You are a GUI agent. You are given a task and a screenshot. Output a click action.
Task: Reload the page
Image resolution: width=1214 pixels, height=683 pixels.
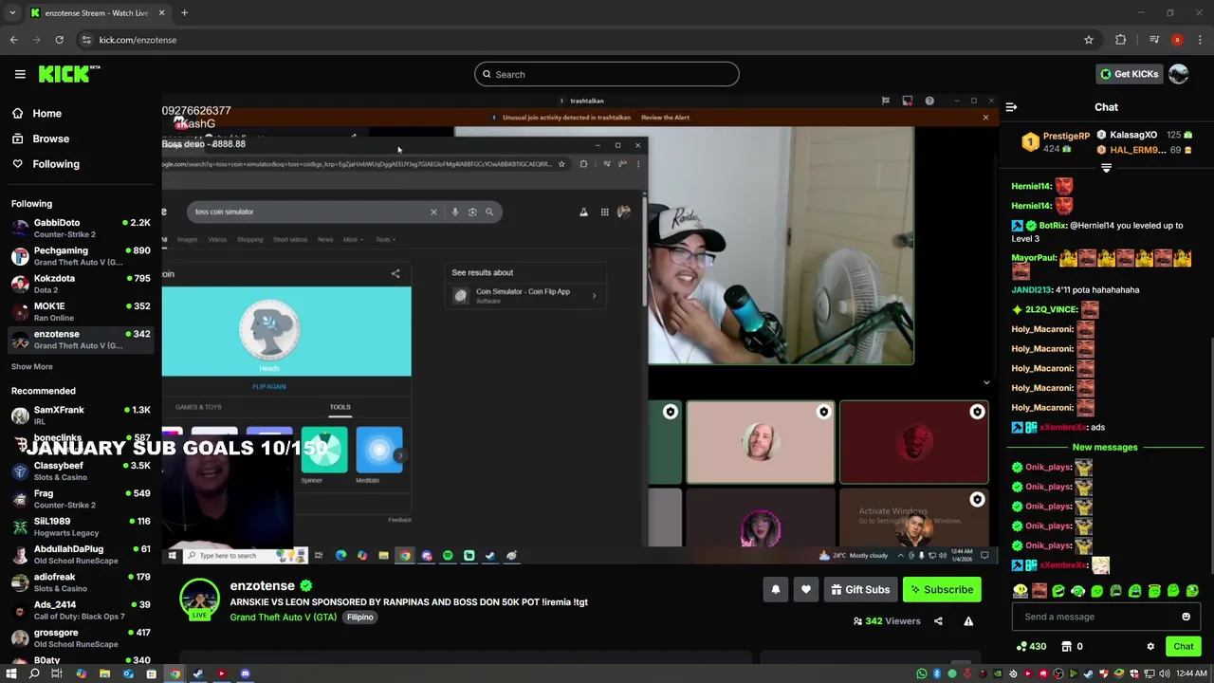pos(59,40)
